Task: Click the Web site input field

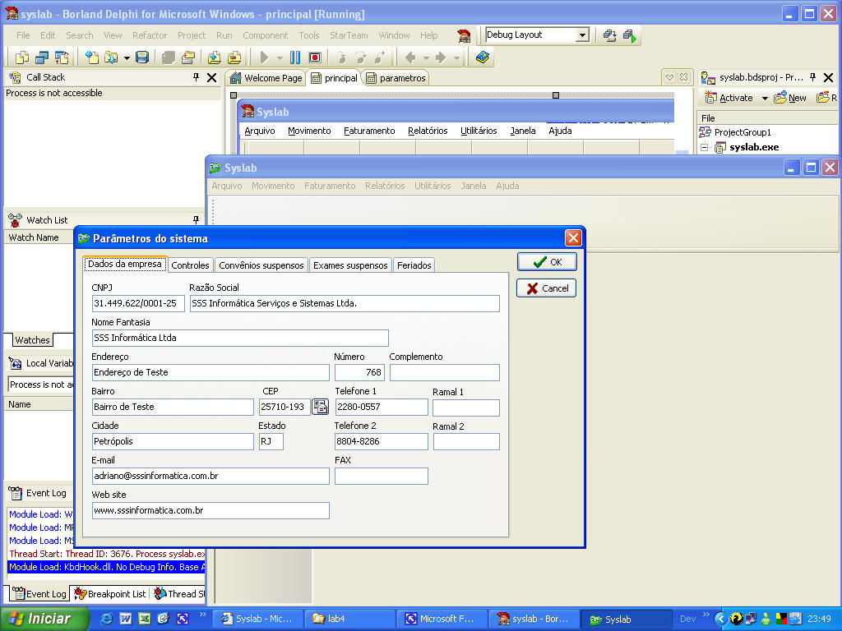Action: coord(210,510)
